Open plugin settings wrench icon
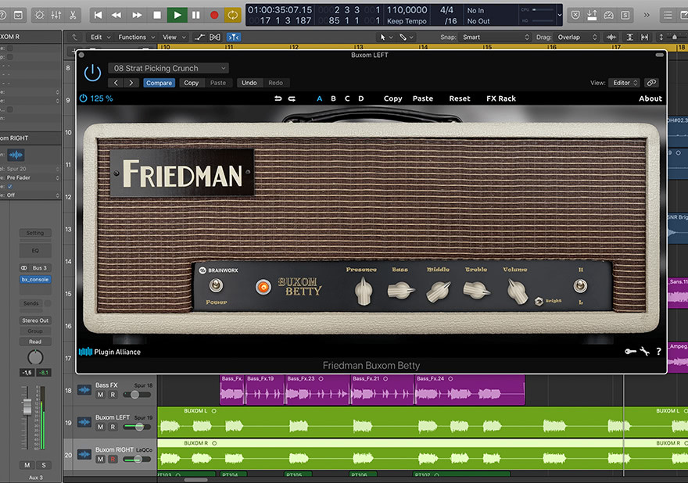The width and height of the screenshot is (688, 483). tap(645, 352)
